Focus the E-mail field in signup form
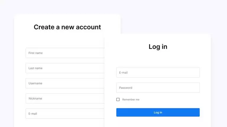 click(x=65, y=114)
